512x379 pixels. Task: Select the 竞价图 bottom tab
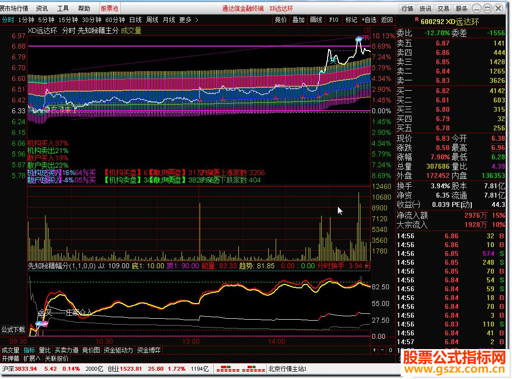[91, 350]
